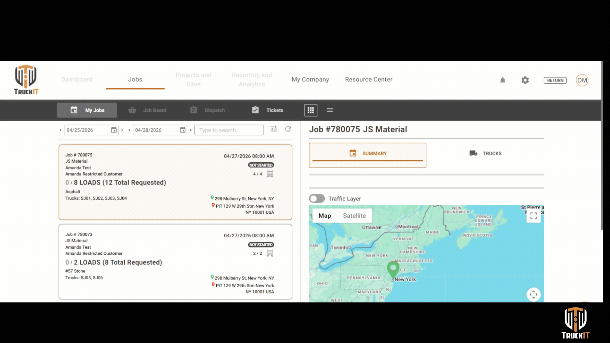Enable the Traffic Layer toggle

click(317, 198)
